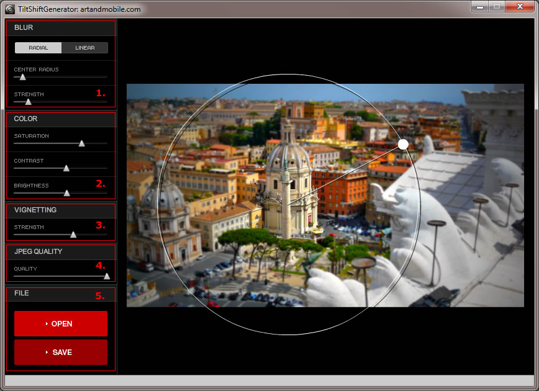Click the Center Radius slider handle
Screen dimensions: 539x391
pyautogui.click(x=23, y=77)
